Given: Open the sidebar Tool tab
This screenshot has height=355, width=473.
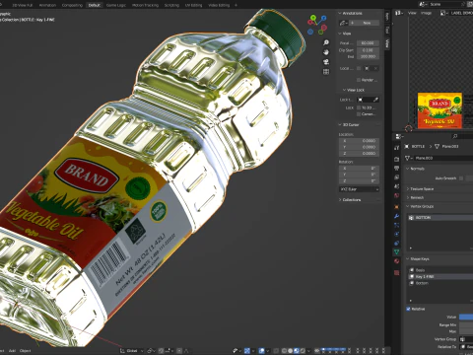Looking at the screenshot, I should point(387,30).
